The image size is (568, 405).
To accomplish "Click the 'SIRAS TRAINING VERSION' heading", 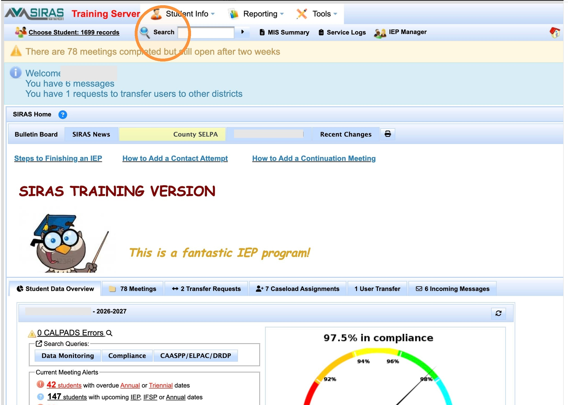I will (117, 191).
